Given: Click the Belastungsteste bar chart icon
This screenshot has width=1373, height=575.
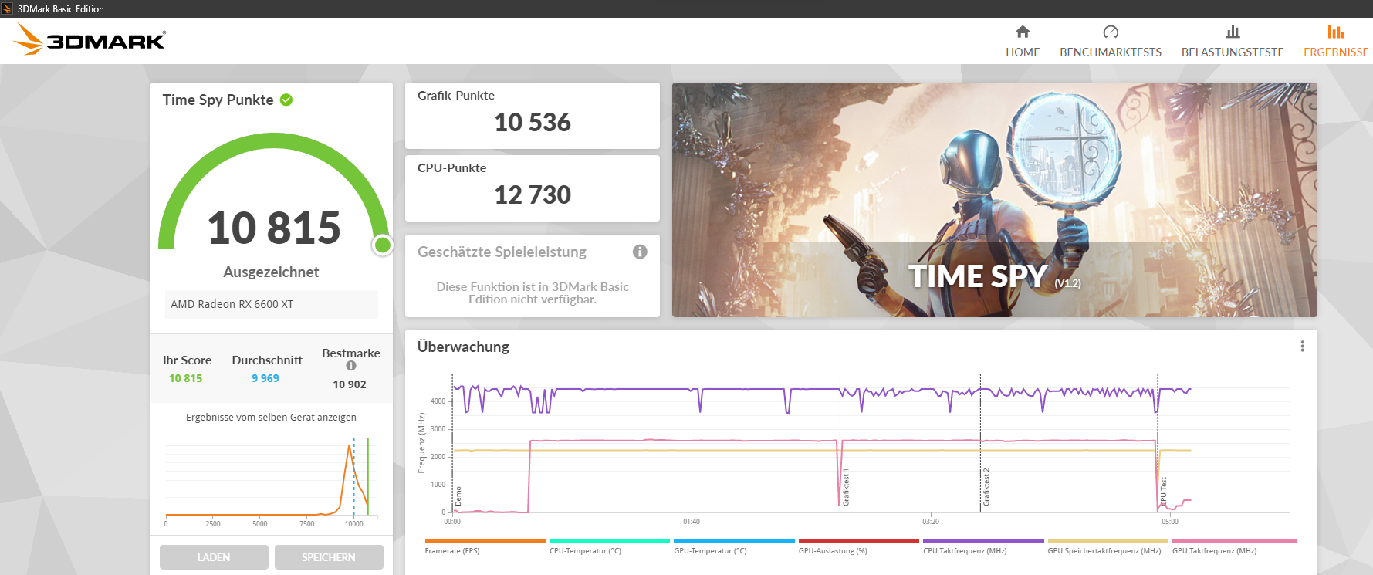Looking at the screenshot, I should click(x=1233, y=32).
